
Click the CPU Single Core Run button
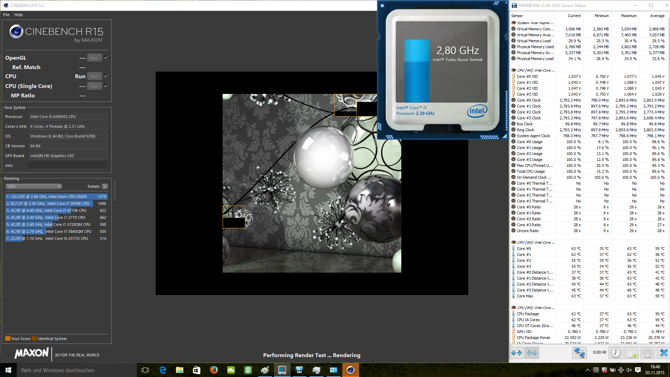coord(94,86)
